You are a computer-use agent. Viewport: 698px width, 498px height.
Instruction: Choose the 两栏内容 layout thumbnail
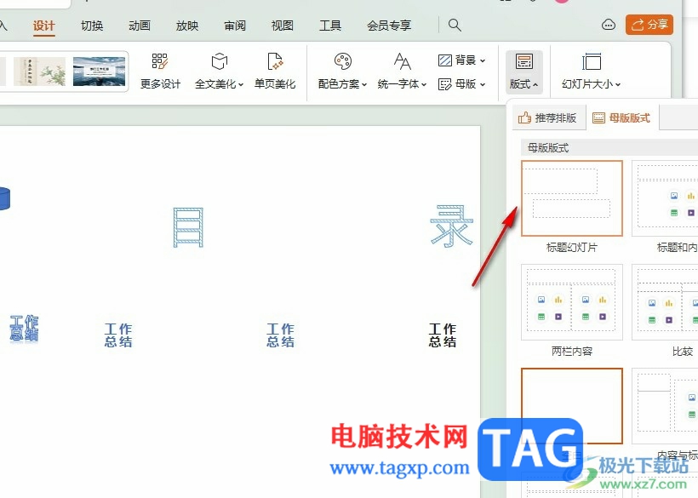pyautogui.click(x=571, y=302)
